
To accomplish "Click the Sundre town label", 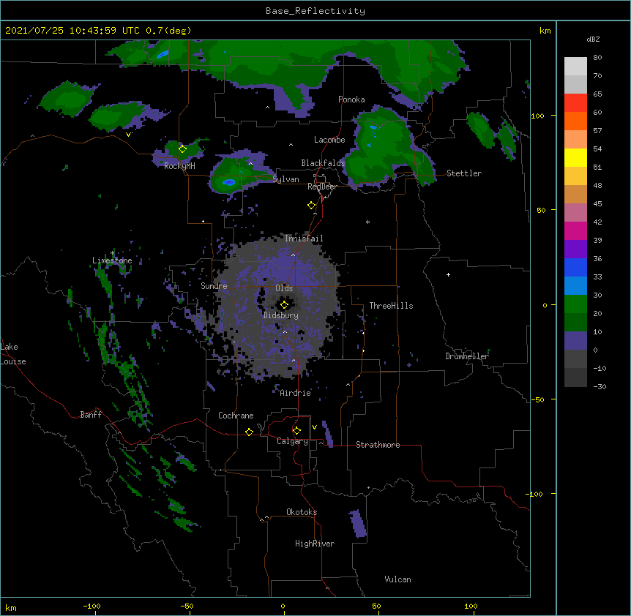I will click(x=214, y=286).
